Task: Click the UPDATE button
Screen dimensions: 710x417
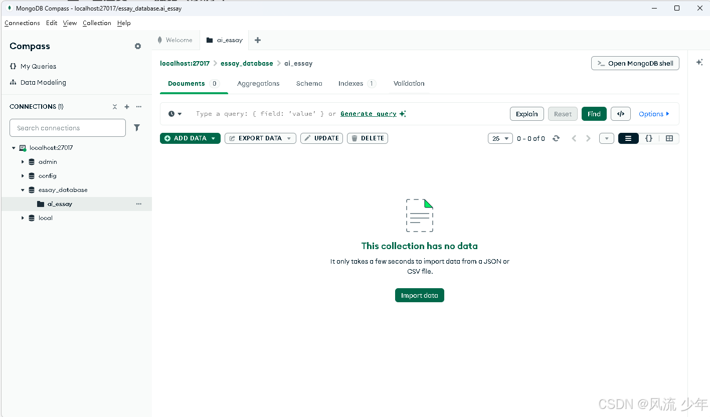Action: (321, 138)
